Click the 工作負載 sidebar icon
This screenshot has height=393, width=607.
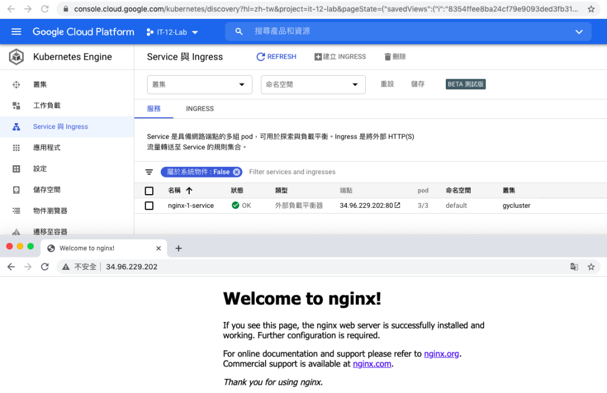(x=16, y=105)
